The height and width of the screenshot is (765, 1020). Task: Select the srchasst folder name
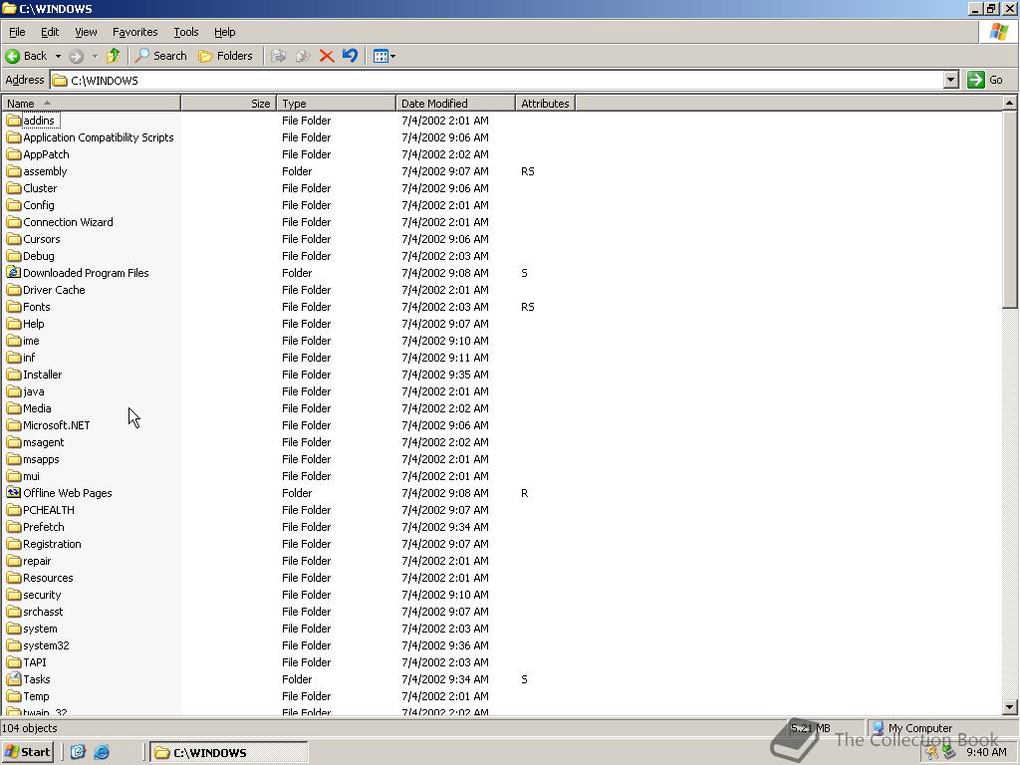point(43,611)
